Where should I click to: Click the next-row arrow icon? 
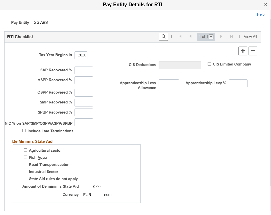coord(221,36)
